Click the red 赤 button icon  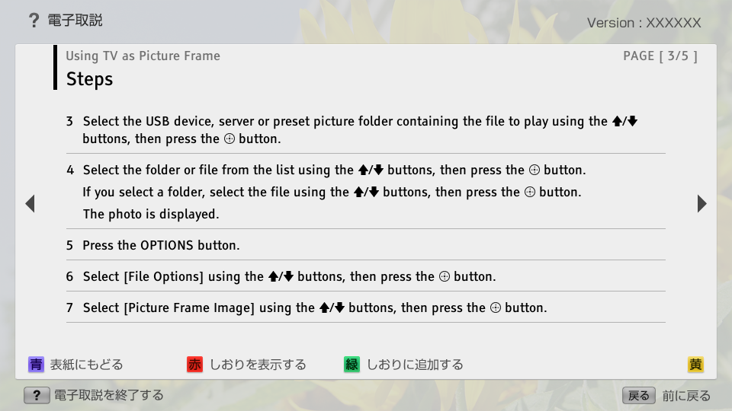(195, 365)
